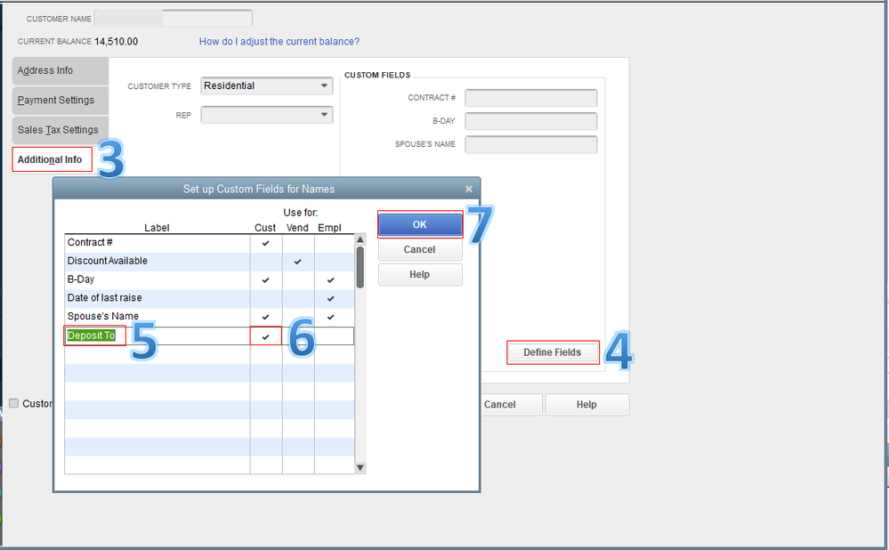The image size is (889, 550).
Task: Select the Additional Info tab
Action: point(52,159)
